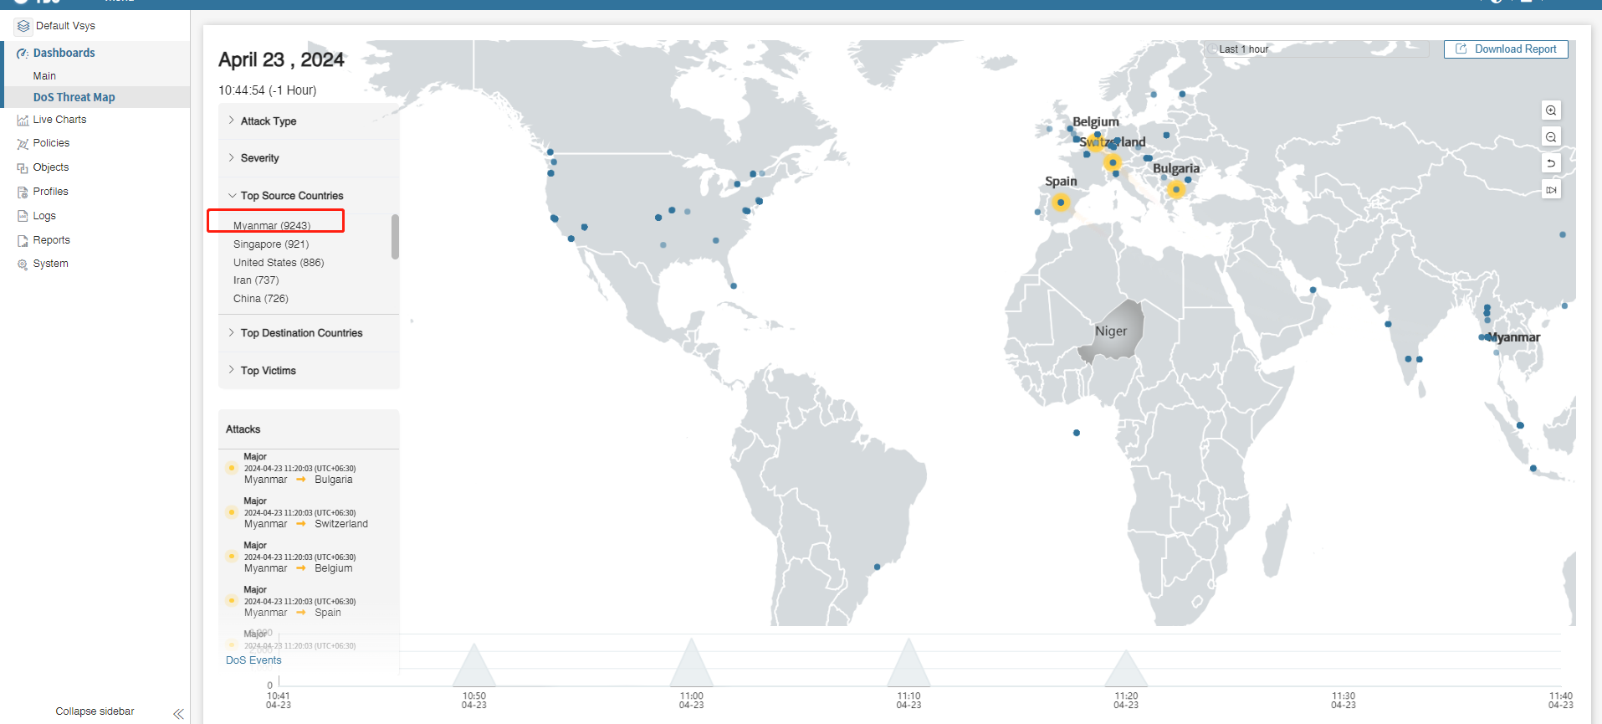Click the Download Report button
This screenshot has width=1602, height=724.
click(x=1506, y=49)
